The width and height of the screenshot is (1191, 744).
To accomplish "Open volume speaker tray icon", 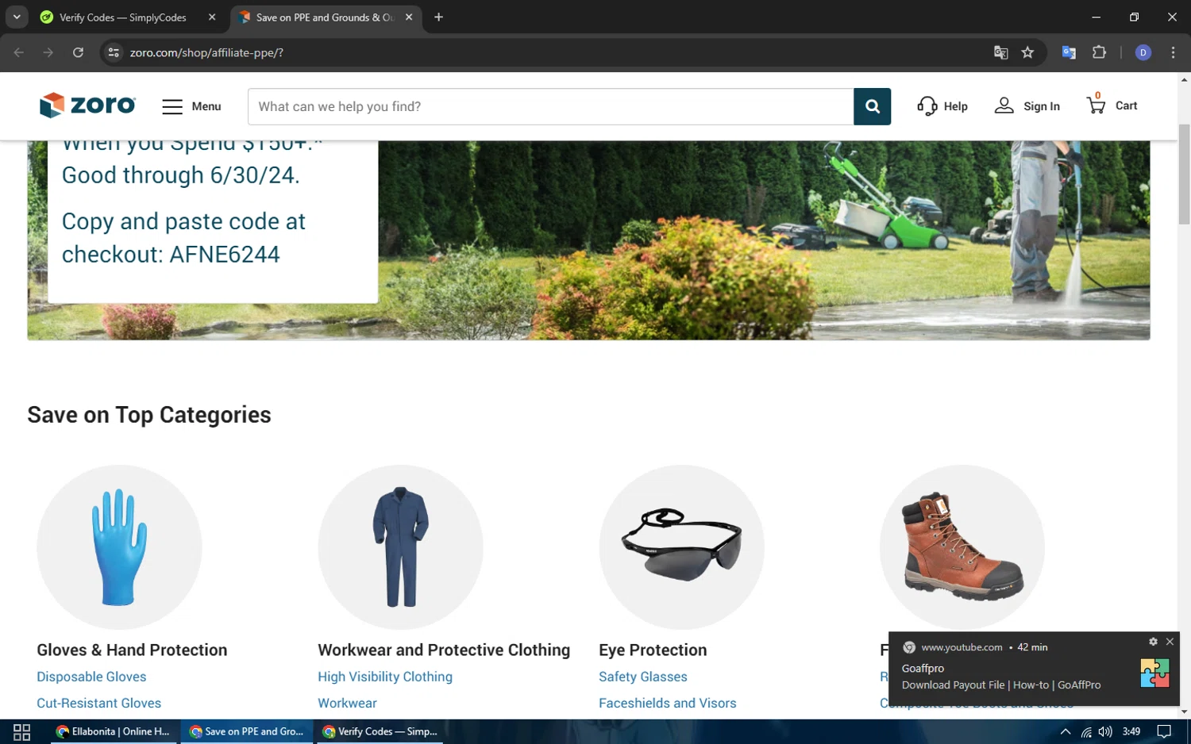I will [1105, 731].
